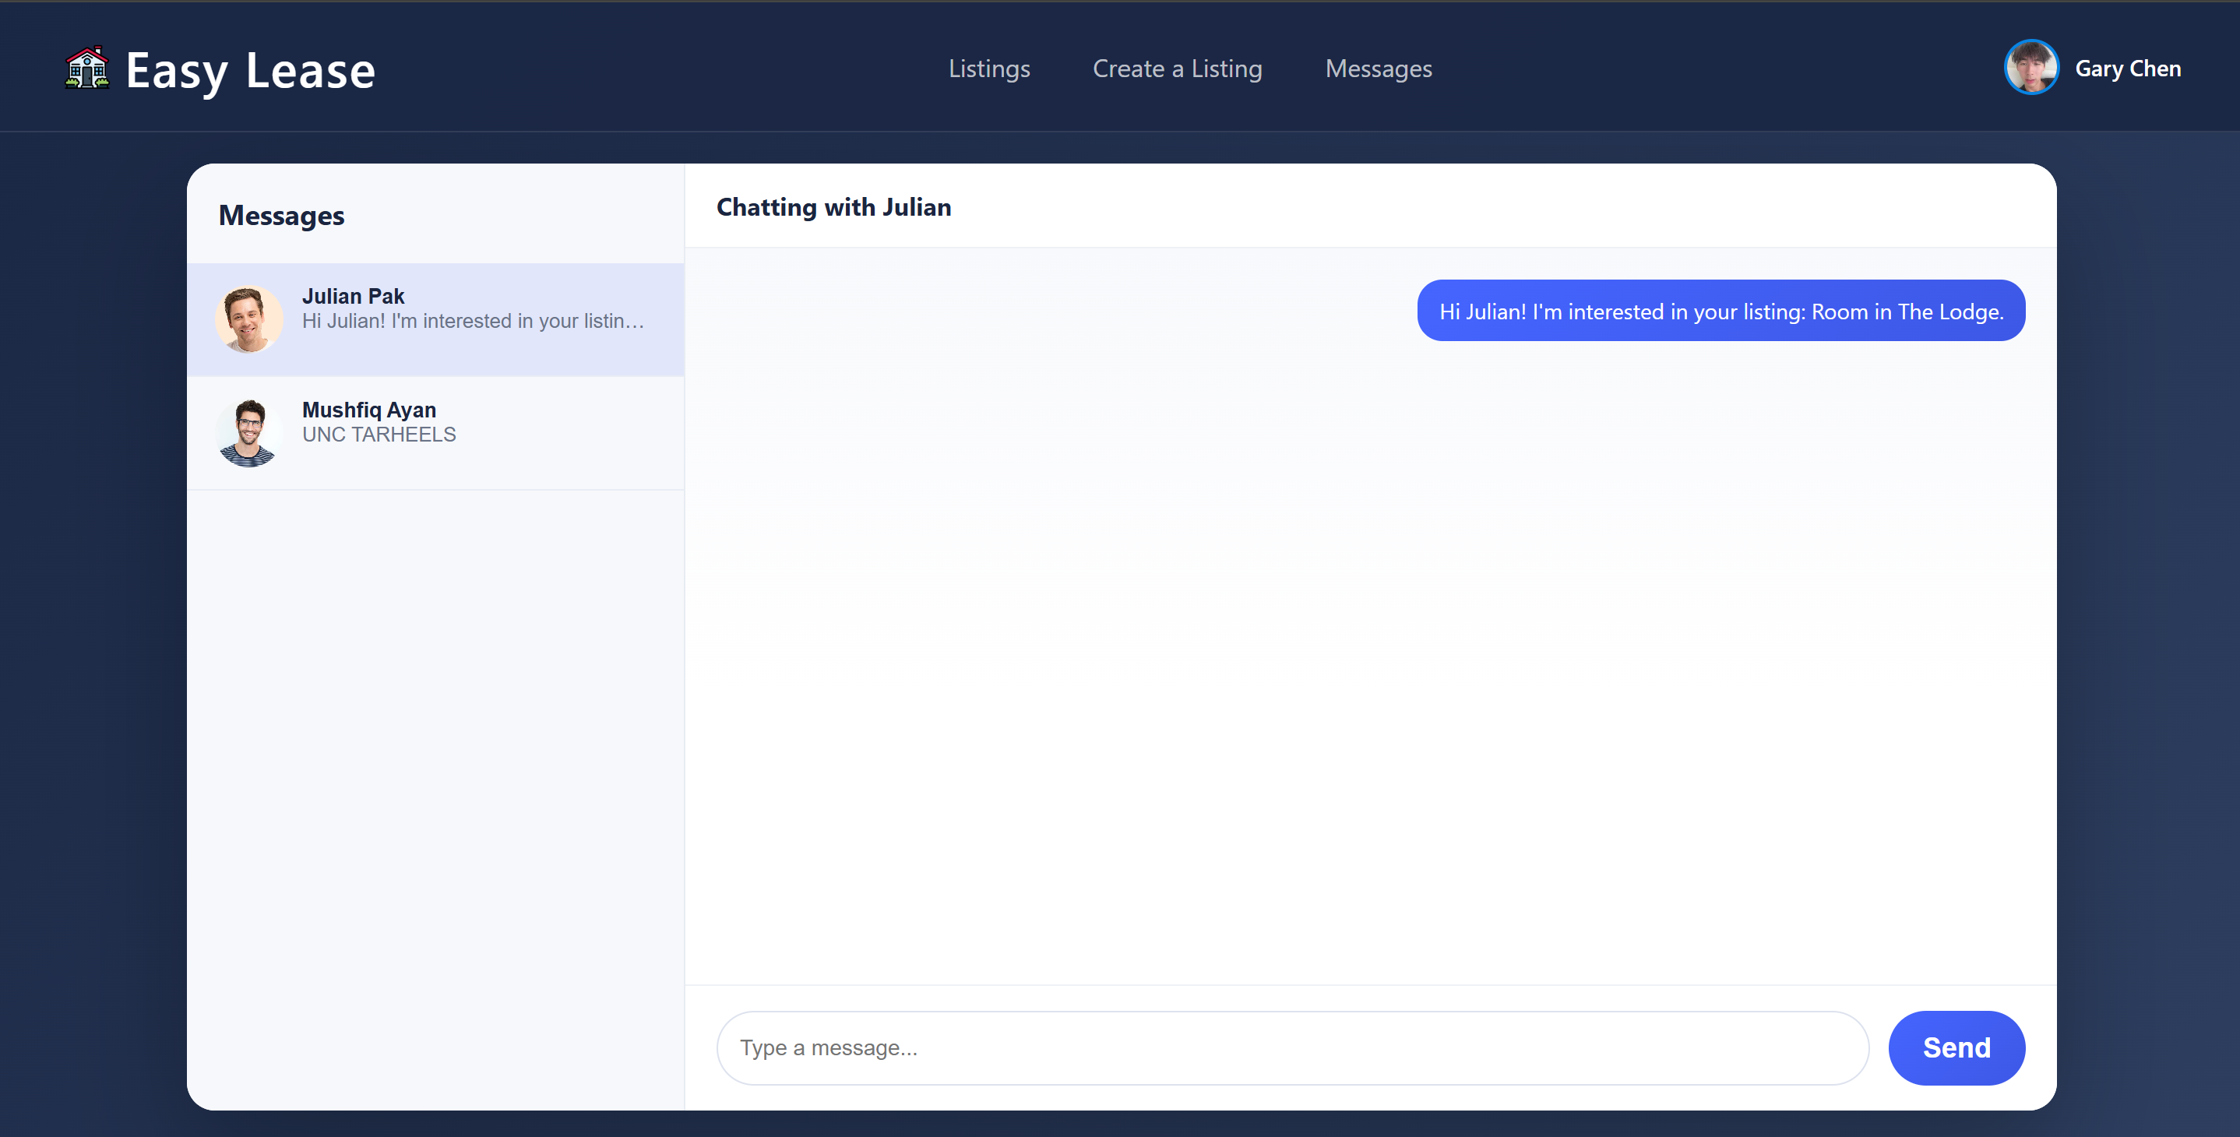Image resolution: width=2240 pixels, height=1137 pixels.
Task: Click the UNC TARHEELS message preview
Action: (x=379, y=435)
